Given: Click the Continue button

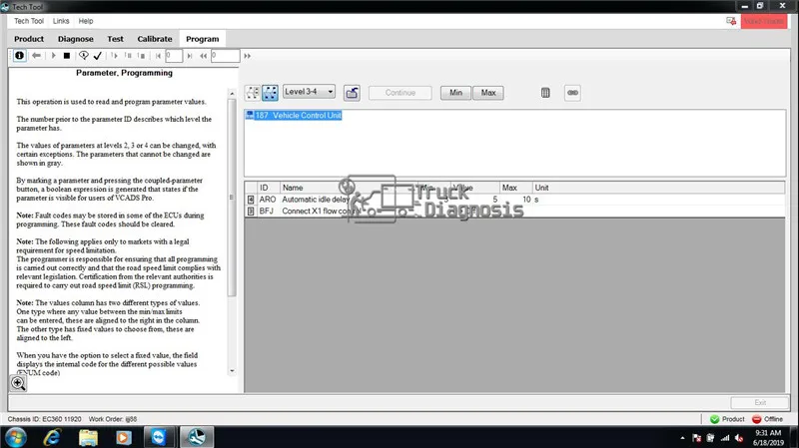Looking at the screenshot, I should pos(400,93).
